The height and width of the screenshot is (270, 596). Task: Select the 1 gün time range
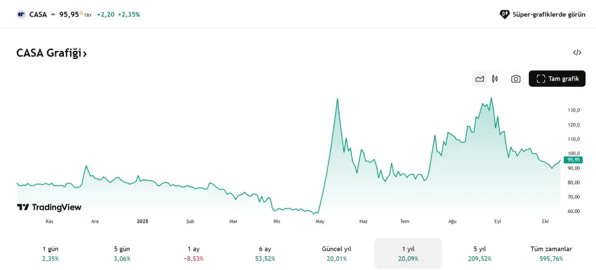pyautogui.click(x=50, y=253)
